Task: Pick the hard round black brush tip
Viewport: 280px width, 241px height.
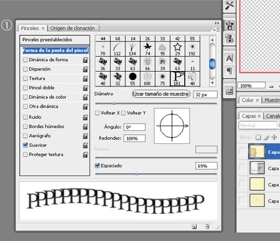Action: tap(133, 78)
